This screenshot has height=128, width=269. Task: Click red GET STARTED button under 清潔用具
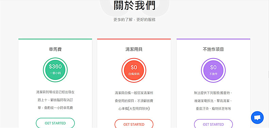(x=134, y=124)
